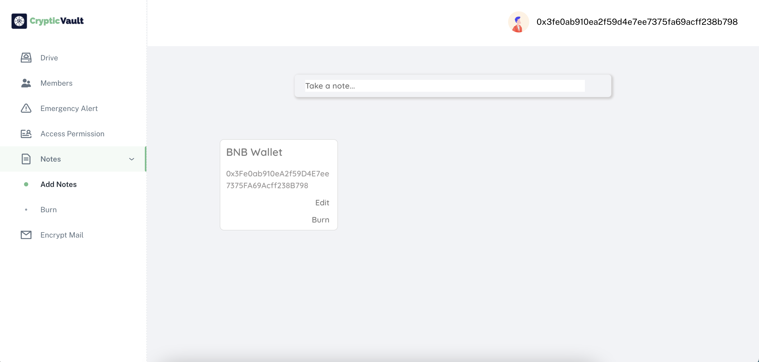Click the Encrypt Mail envelope icon
Image resolution: width=759 pixels, height=362 pixels.
pos(26,235)
